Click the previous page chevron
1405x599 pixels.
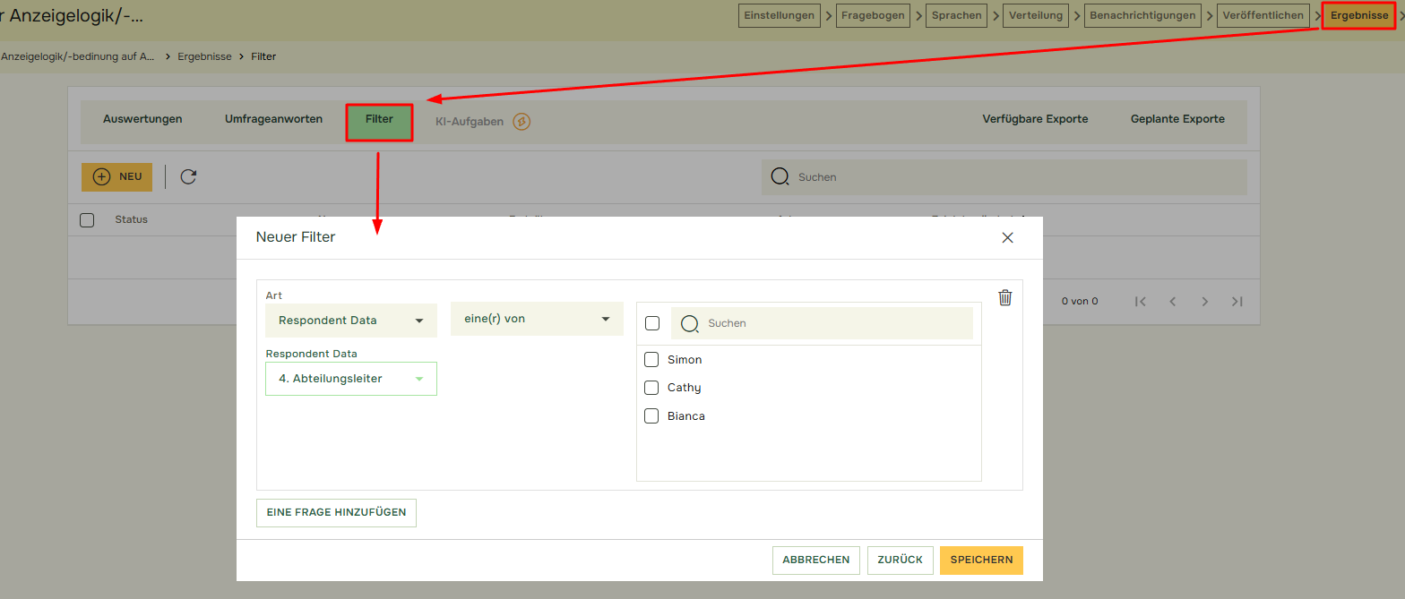coord(1172,302)
